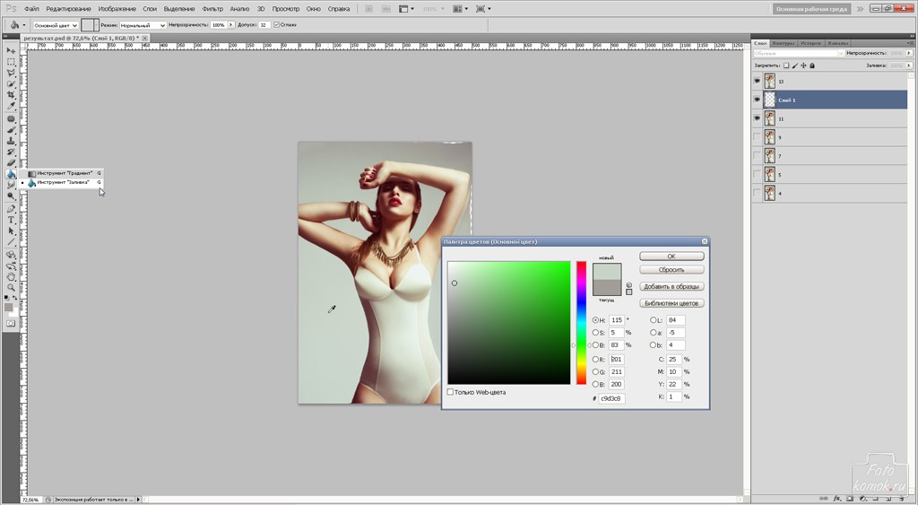Enable the 'Только Web-цвета' checkbox
The image size is (918, 505).
pos(451,392)
